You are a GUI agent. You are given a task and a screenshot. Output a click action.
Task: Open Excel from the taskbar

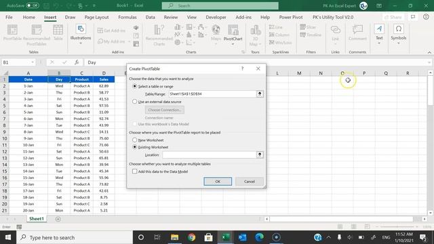pyautogui.click(x=225, y=237)
